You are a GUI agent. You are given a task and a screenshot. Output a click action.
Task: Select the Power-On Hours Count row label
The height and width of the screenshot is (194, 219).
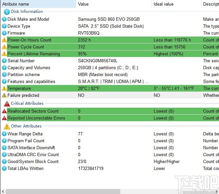coord(29,40)
